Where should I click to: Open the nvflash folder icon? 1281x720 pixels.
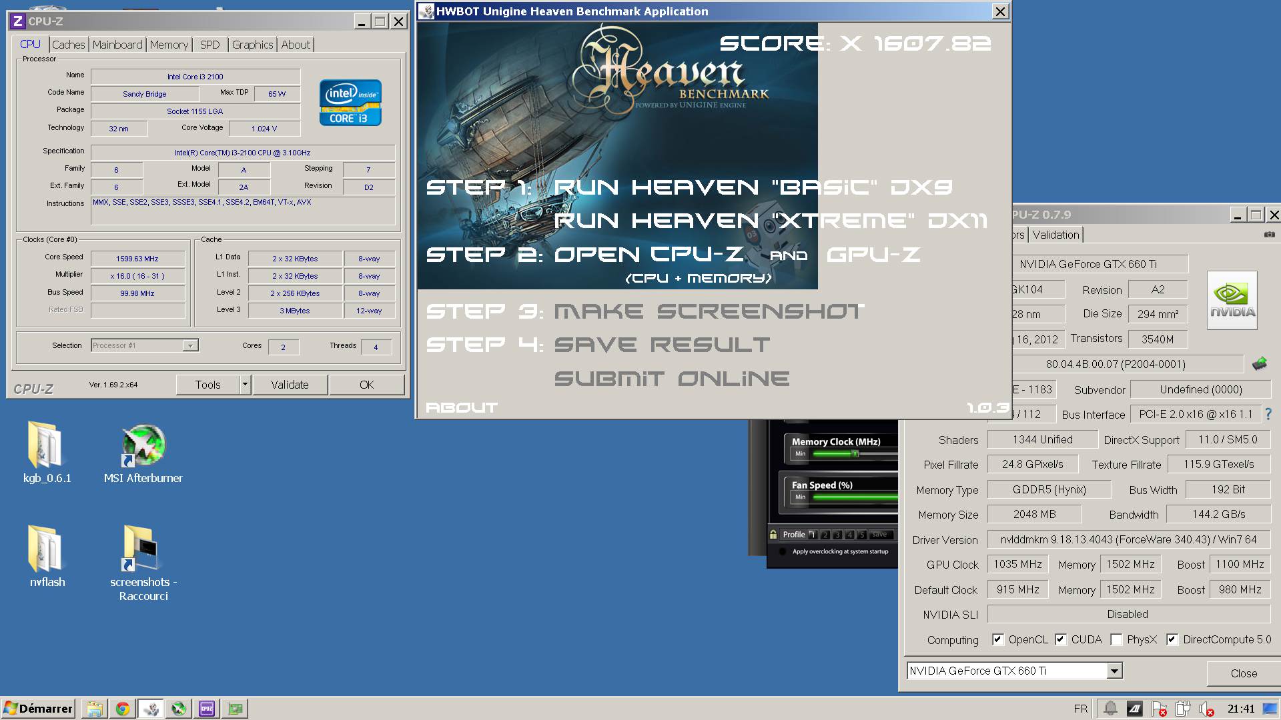tap(46, 548)
